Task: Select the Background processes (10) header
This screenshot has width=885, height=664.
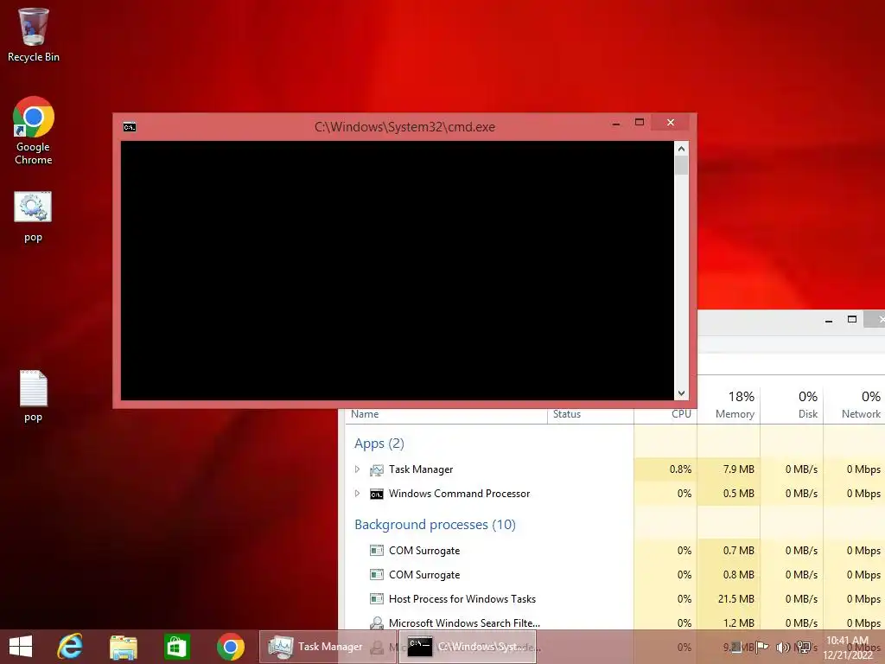Action: pos(435,525)
